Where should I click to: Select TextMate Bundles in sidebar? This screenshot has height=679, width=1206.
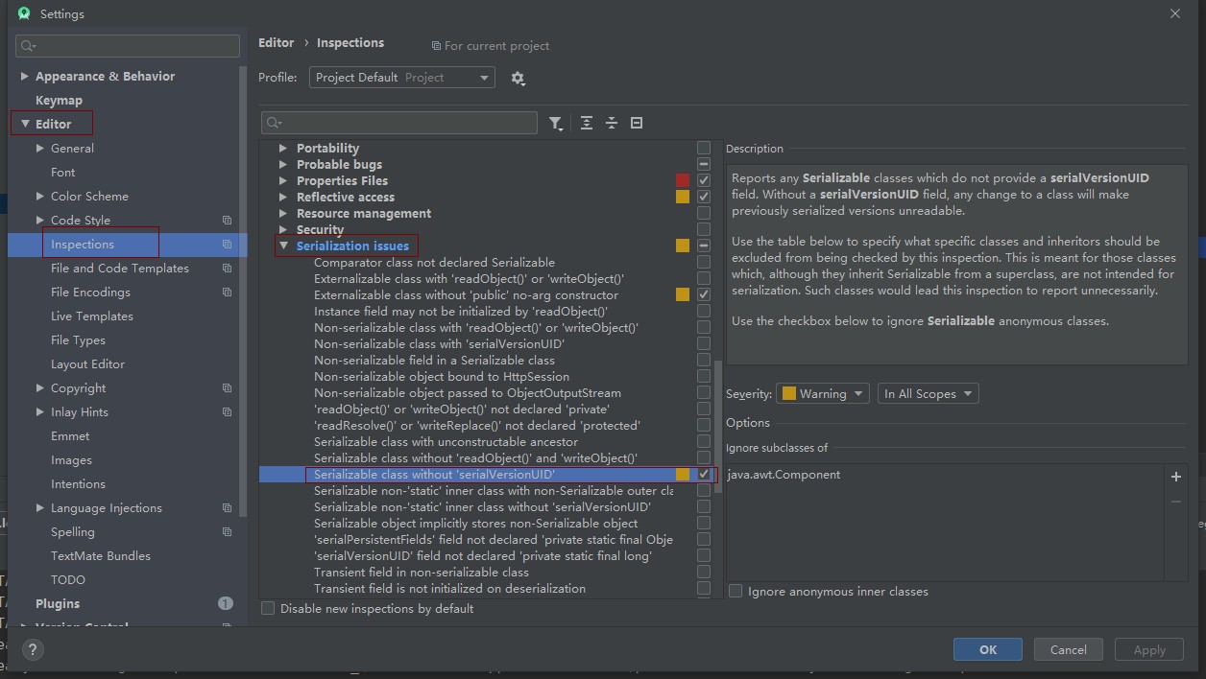point(101,556)
